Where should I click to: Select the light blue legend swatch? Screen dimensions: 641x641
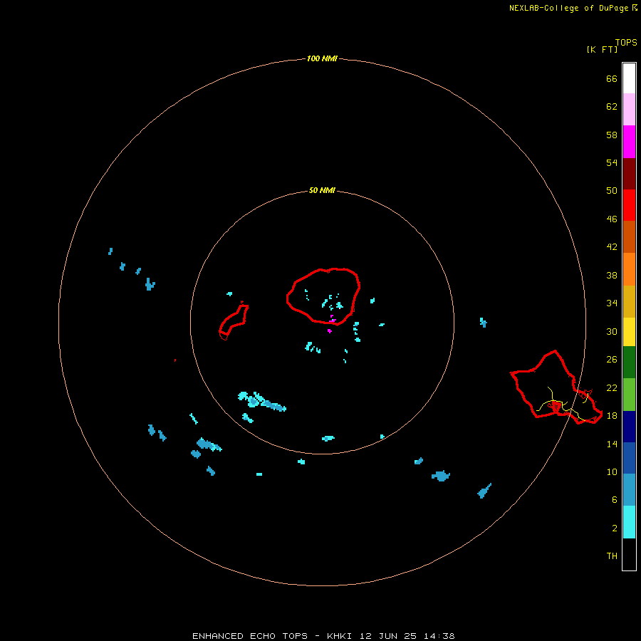tap(629, 489)
